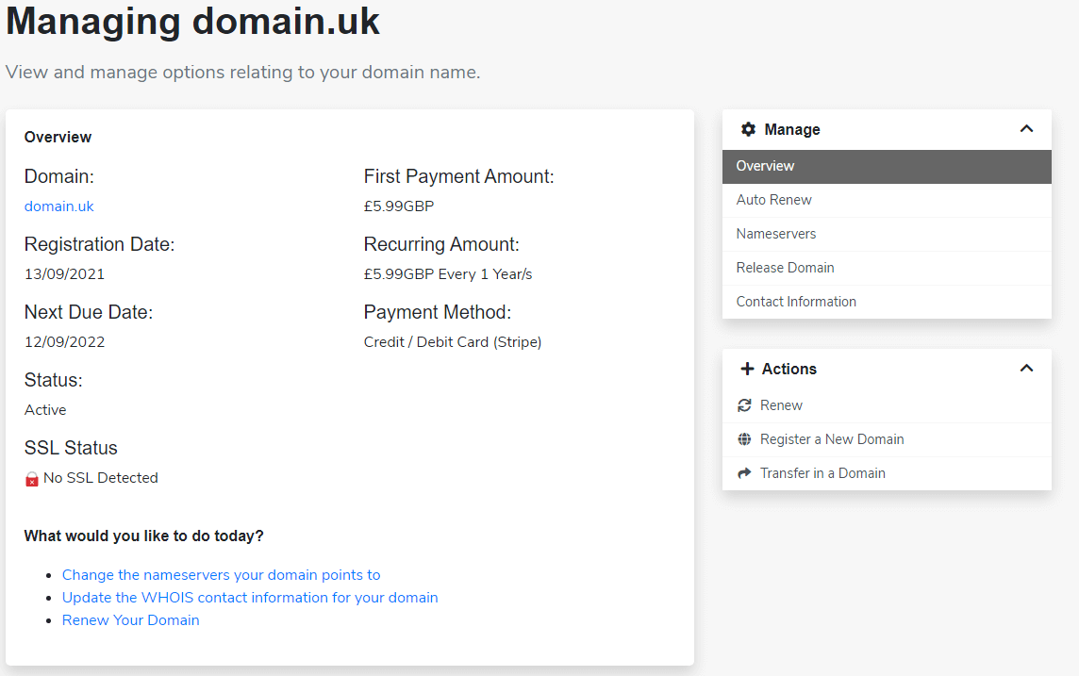
Task: Open the Release Domain option
Action: pos(785,267)
